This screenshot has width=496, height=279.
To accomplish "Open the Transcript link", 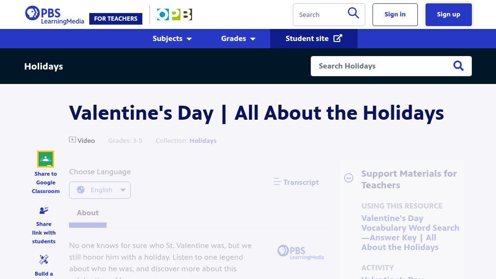I will coord(296,182).
